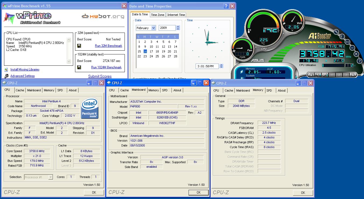Screen dimensions: 364x199
Task: Increase the time with the spinner up arrow
Action: pyautogui.click(x=221, y=65)
